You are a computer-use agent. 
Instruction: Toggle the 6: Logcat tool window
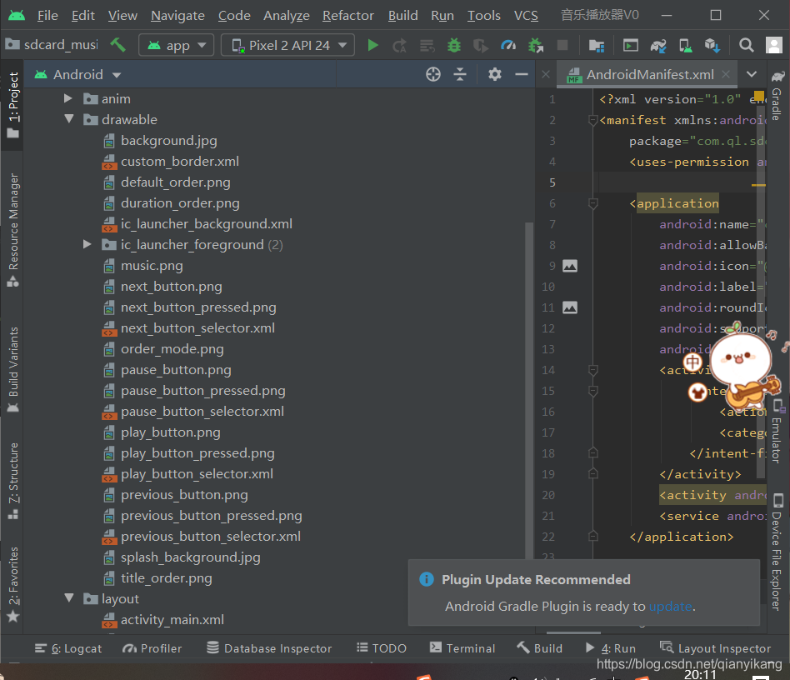pos(68,648)
